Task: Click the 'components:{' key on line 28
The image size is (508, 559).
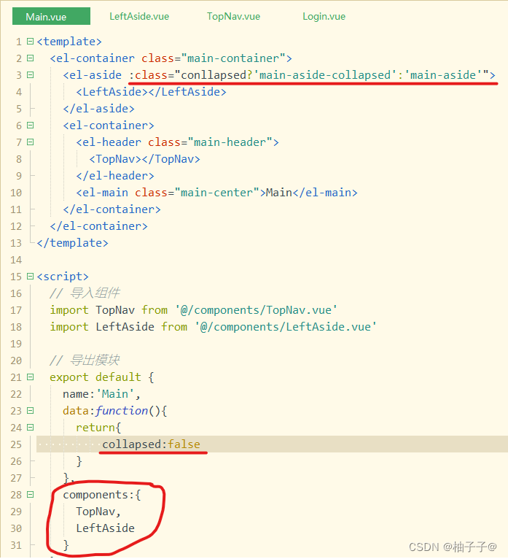Action: point(102,495)
